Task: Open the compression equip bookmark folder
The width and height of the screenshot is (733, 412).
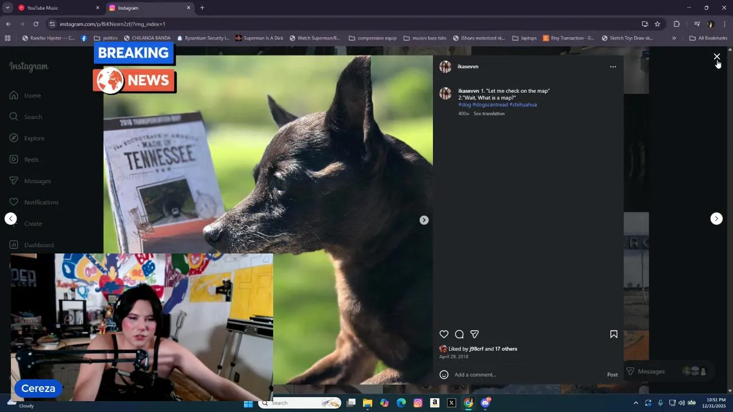Action: [x=372, y=38]
